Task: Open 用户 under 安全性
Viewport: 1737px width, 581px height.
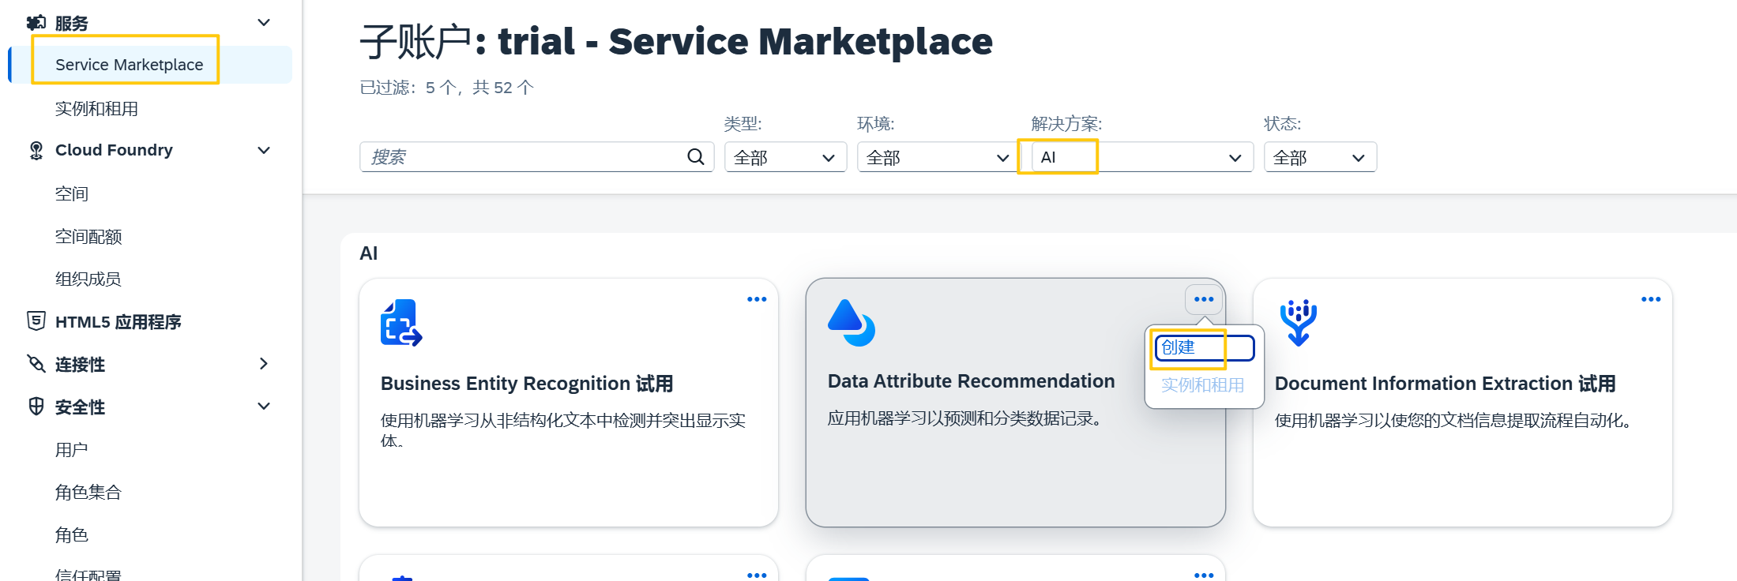Action: (x=72, y=449)
